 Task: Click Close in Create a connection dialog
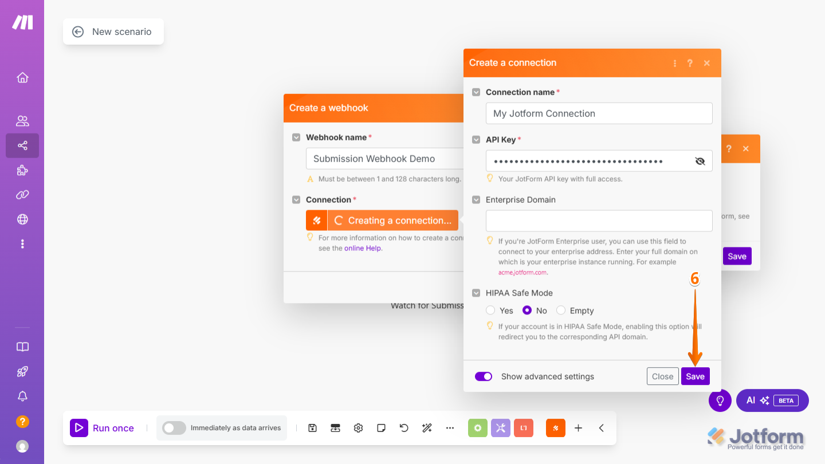(x=662, y=376)
